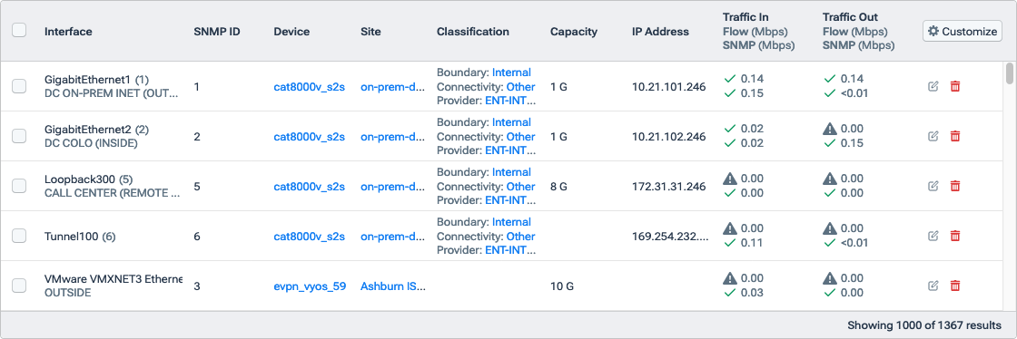This screenshot has height=339, width=1017.
Task: Click warning icon in Tunnel100 Traffic Out flow
Action: click(830, 228)
